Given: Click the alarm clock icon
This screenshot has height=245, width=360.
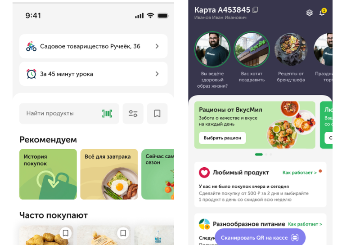Looking at the screenshot, I should click(31, 74).
